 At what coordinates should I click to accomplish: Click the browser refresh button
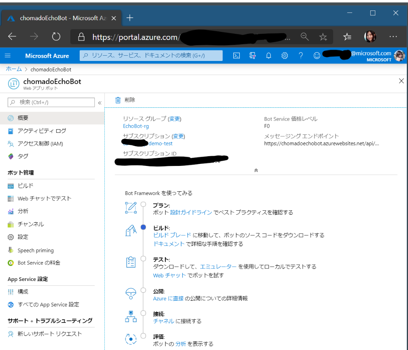[56, 37]
